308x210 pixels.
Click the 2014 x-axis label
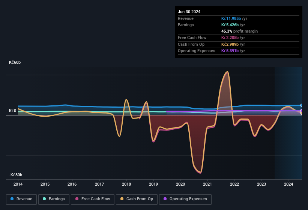pyautogui.click(x=18, y=184)
